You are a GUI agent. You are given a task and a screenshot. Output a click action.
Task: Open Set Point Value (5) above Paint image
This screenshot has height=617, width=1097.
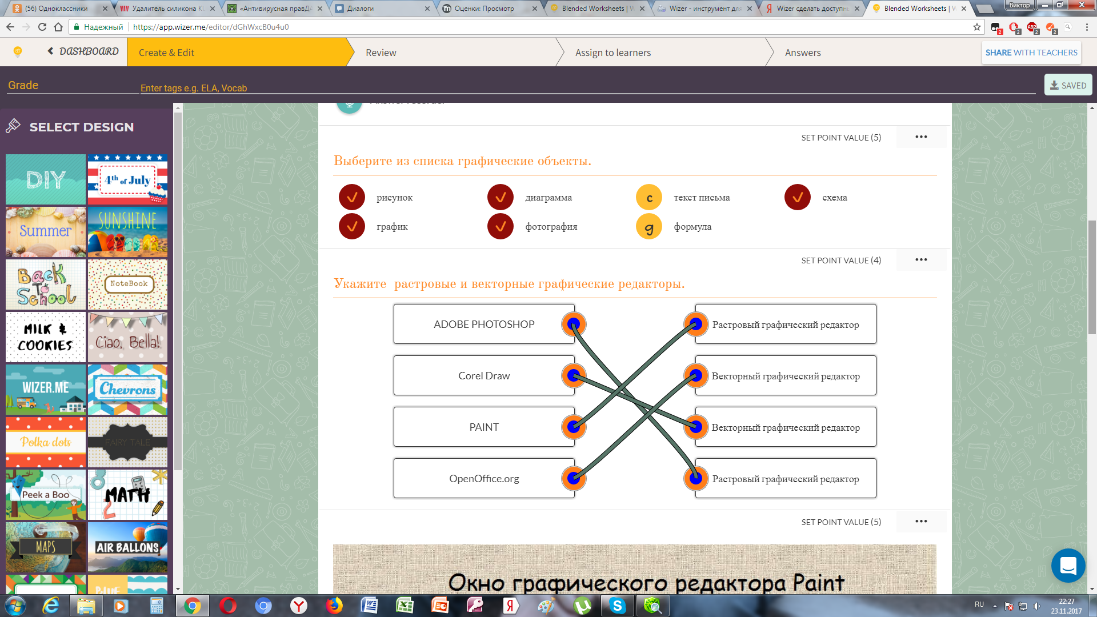841,522
